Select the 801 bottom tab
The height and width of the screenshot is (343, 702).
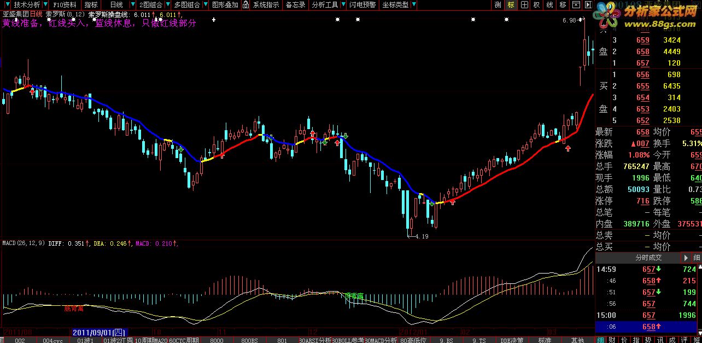(282, 340)
